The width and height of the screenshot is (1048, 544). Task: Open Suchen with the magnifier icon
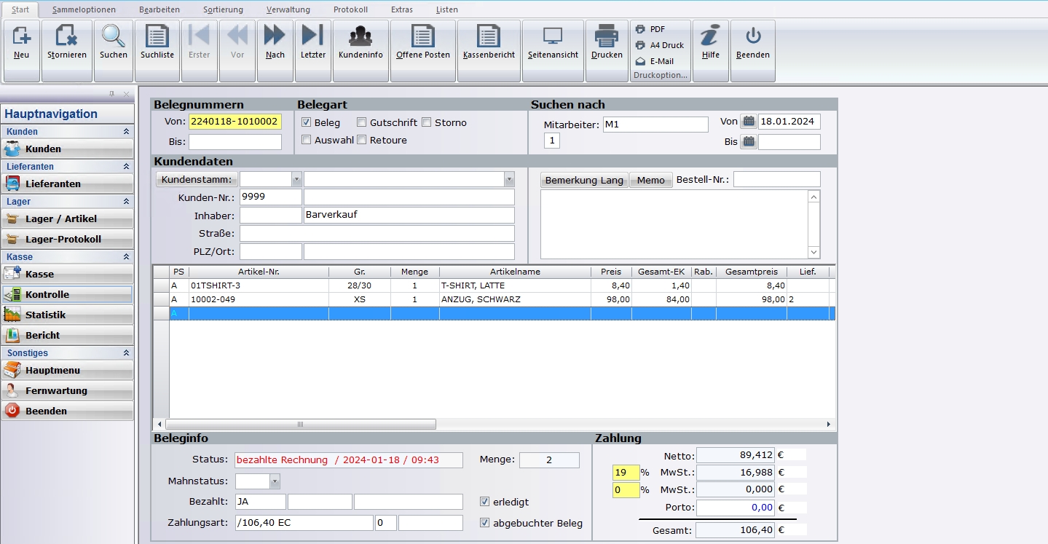point(113,42)
